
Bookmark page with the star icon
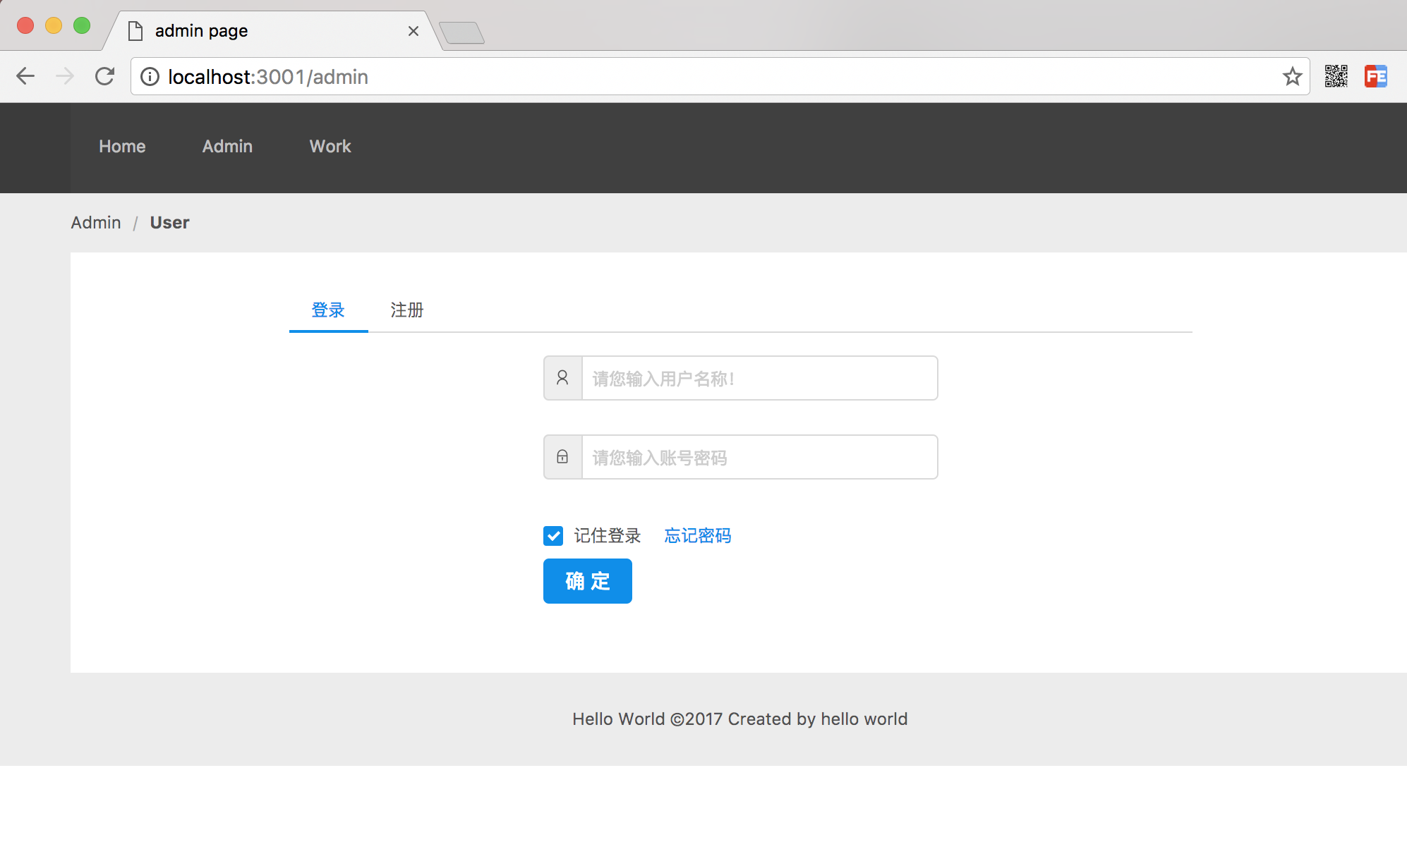coord(1292,76)
